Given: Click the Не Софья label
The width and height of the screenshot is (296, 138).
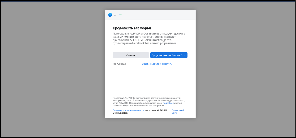Looking at the screenshot, I should tap(119, 64).
